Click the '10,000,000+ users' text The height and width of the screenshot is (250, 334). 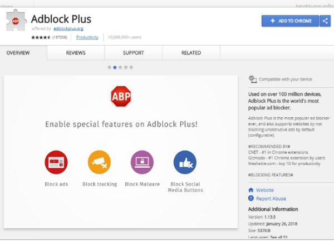click(124, 37)
